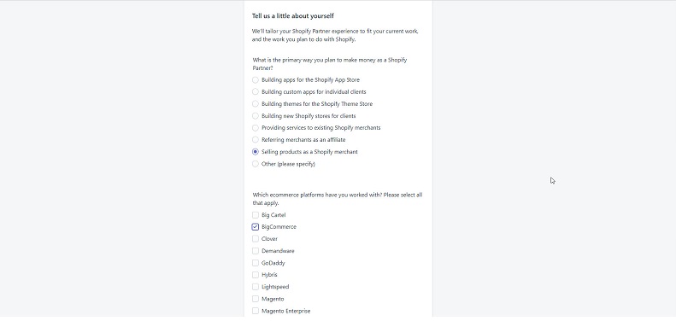Uncheck the BigCommerce checkbox
The height and width of the screenshot is (321, 676).
coord(256,226)
